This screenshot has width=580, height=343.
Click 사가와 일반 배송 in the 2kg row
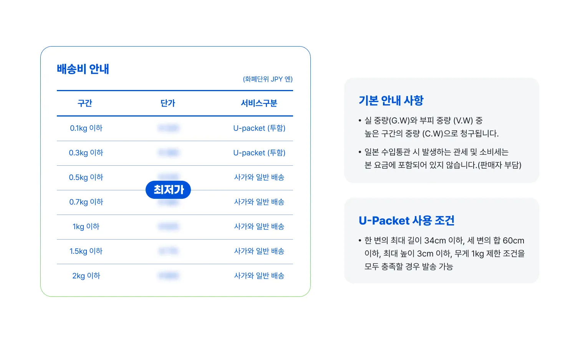click(x=259, y=276)
